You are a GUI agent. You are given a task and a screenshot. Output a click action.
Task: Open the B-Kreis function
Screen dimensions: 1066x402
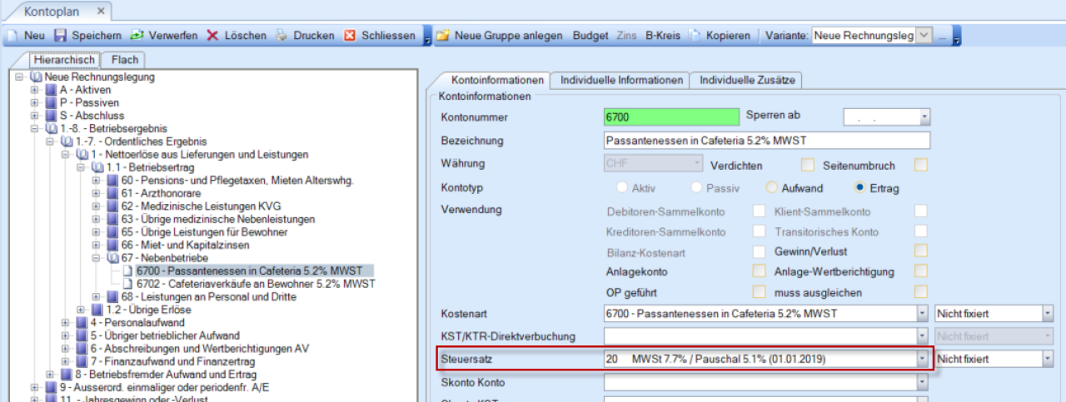[x=662, y=36]
